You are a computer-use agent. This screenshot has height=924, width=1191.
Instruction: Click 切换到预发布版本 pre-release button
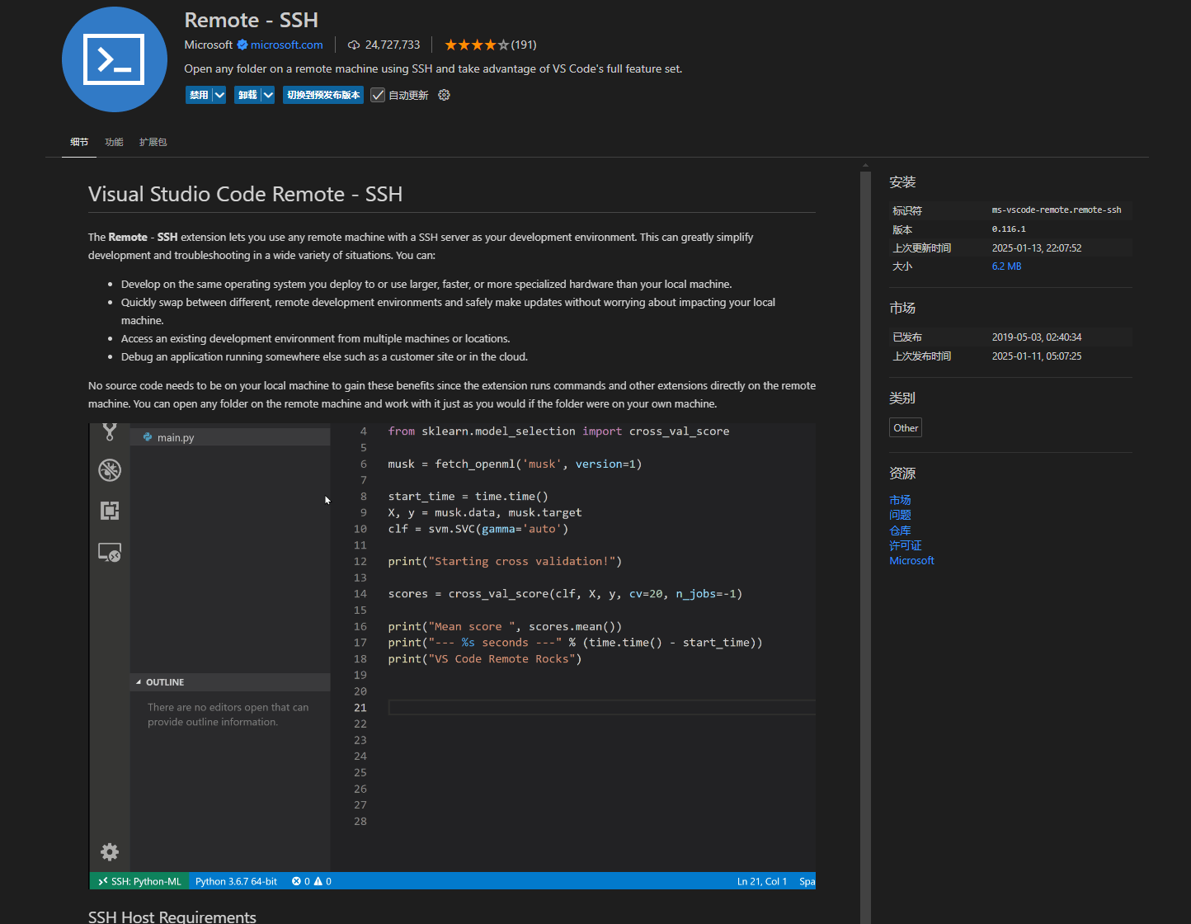(323, 95)
